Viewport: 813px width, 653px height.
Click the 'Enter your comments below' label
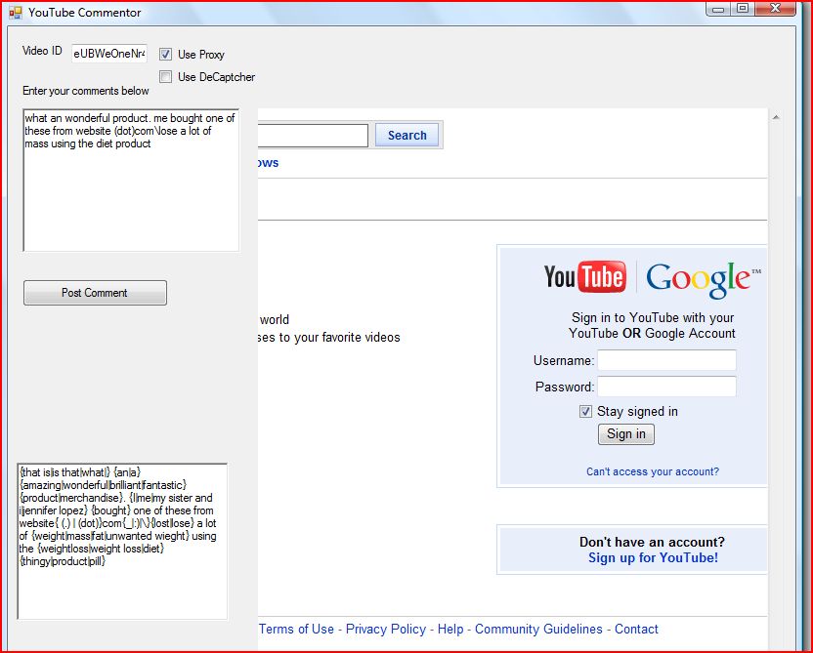tap(86, 91)
